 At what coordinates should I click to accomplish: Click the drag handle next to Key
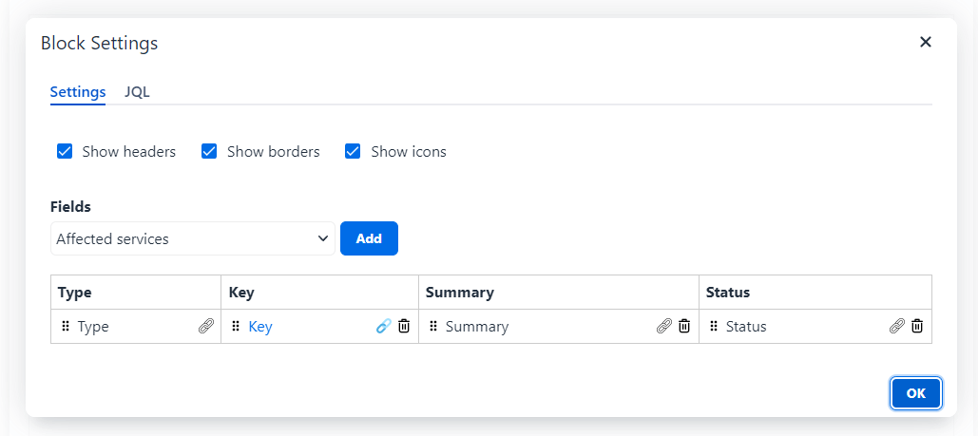coord(236,326)
